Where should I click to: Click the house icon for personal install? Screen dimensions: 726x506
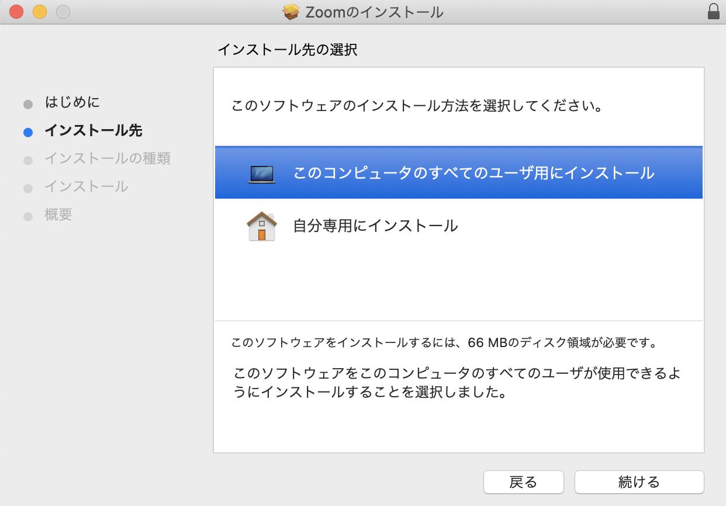pos(261,226)
